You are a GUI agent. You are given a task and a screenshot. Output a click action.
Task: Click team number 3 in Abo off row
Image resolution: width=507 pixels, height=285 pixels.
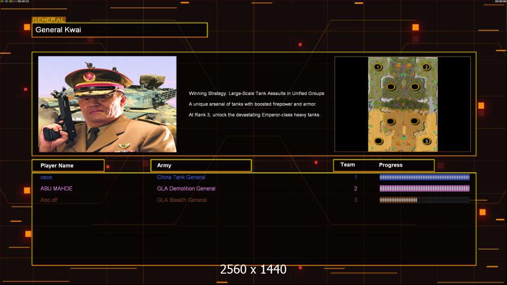355,200
